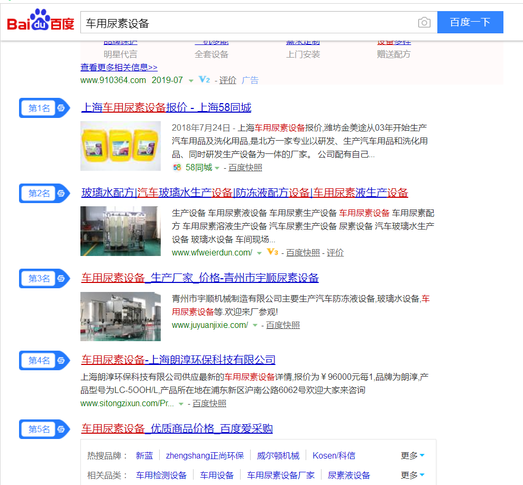Select related category 车用检测设备
The image size is (523, 485).
161,475
